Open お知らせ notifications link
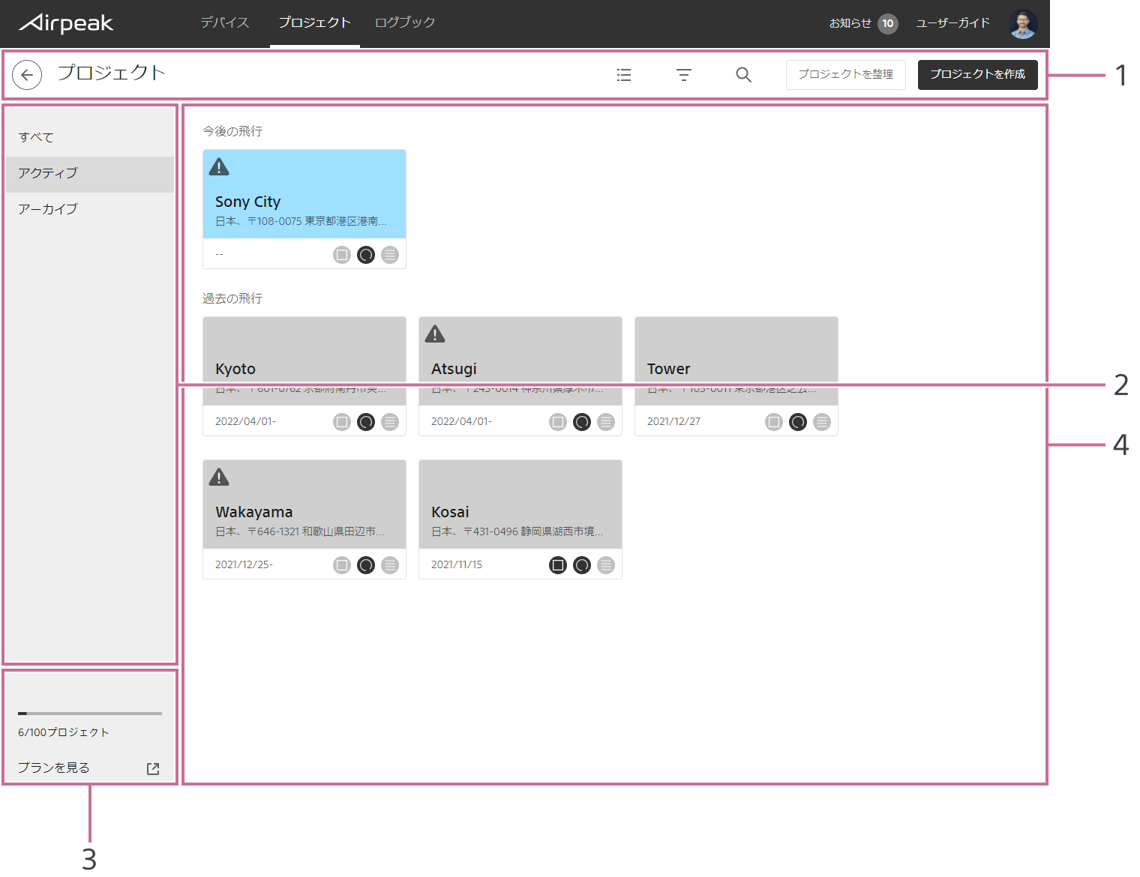The width and height of the screenshot is (1140, 877). click(850, 23)
